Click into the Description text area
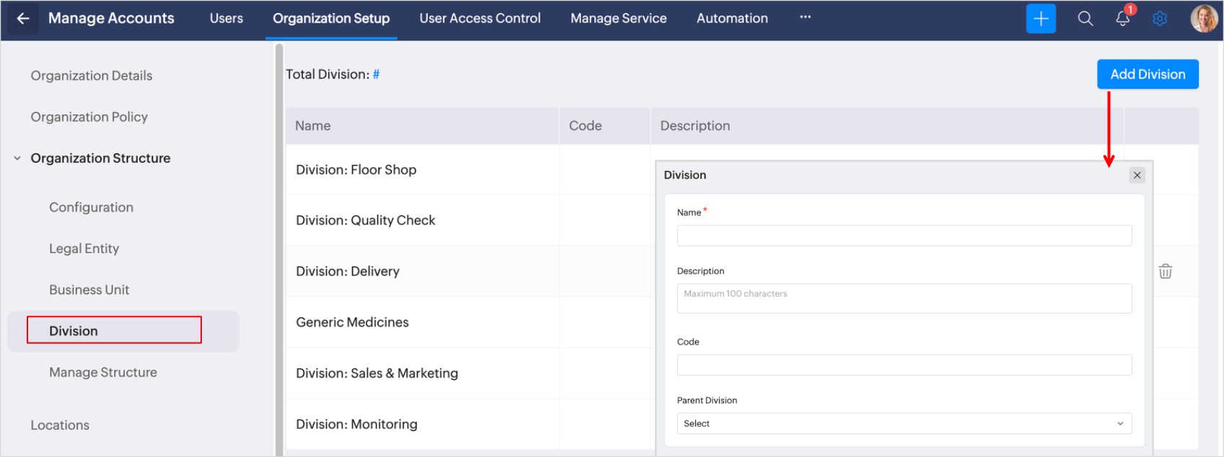1224x457 pixels. tap(904, 298)
